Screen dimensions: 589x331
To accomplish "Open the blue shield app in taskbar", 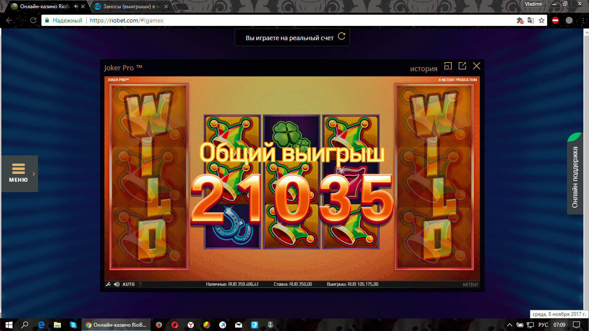I will click(x=255, y=325).
